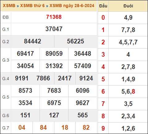Select G.7 number 04
Viewport: 148px width, 134px height.
click(x=22, y=128)
